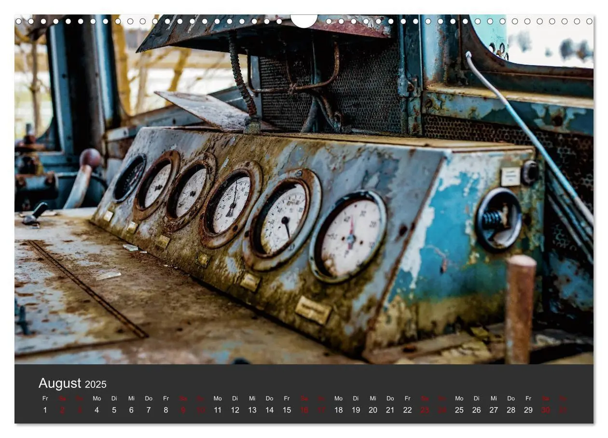
Task: Click the August month title
Action: point(60,383)
